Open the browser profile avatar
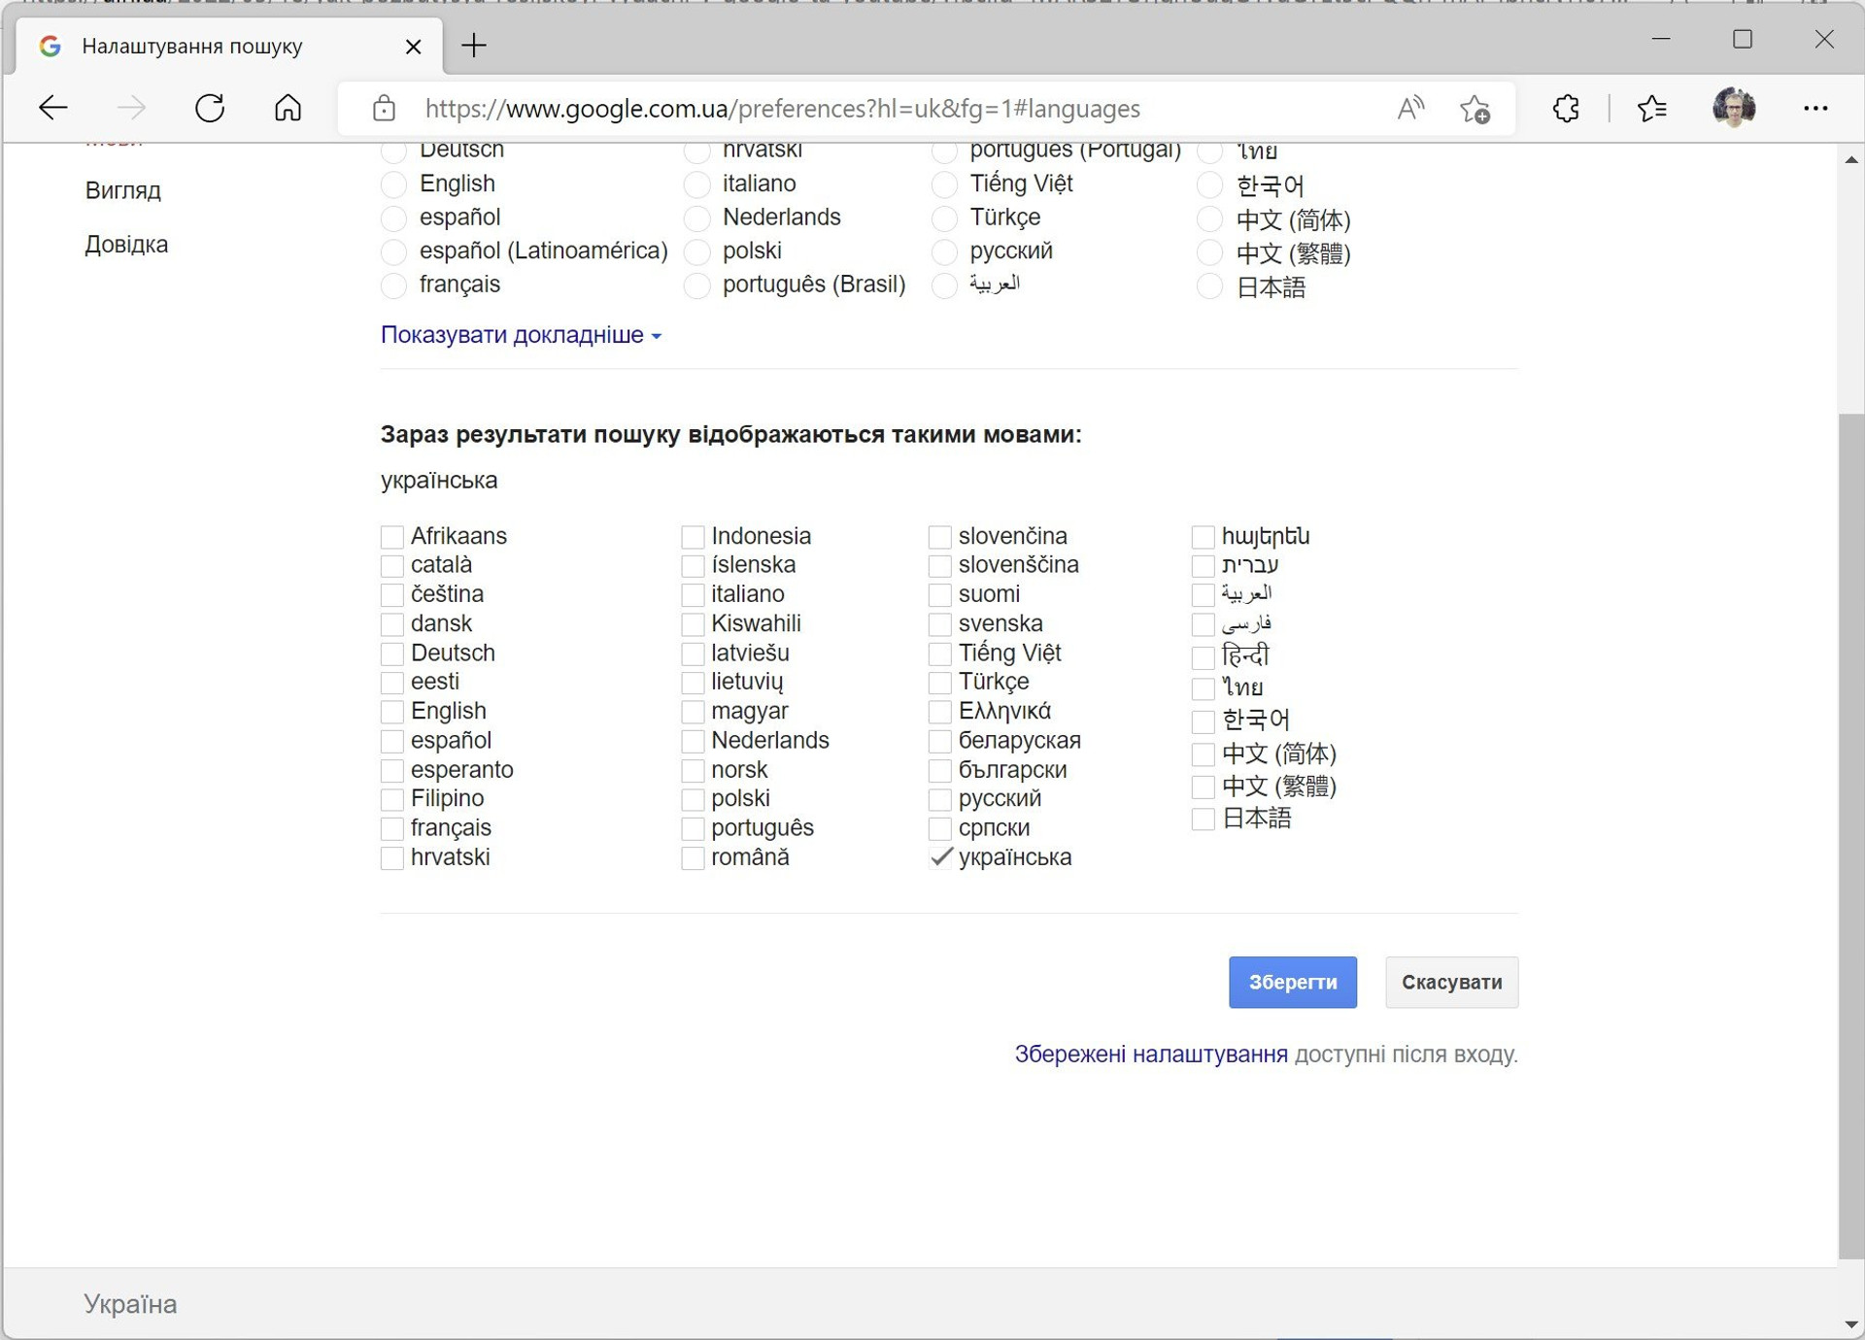This screenshot has height=1340, width=1865. point(1734,108)
